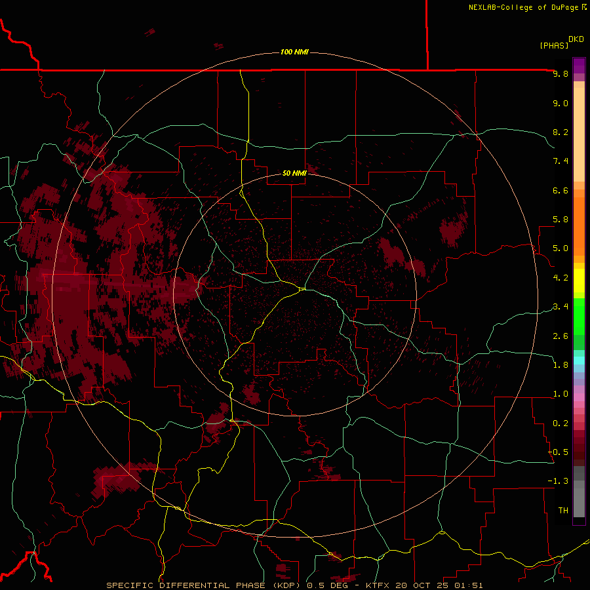
Task: Click the 20 OCT 25 01:51 timestamp
Action: [439, 585]
